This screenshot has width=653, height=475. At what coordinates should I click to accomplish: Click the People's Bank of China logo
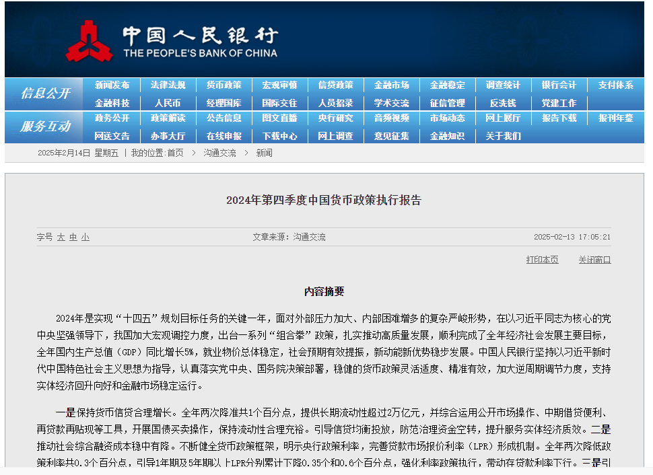point(171,40)
